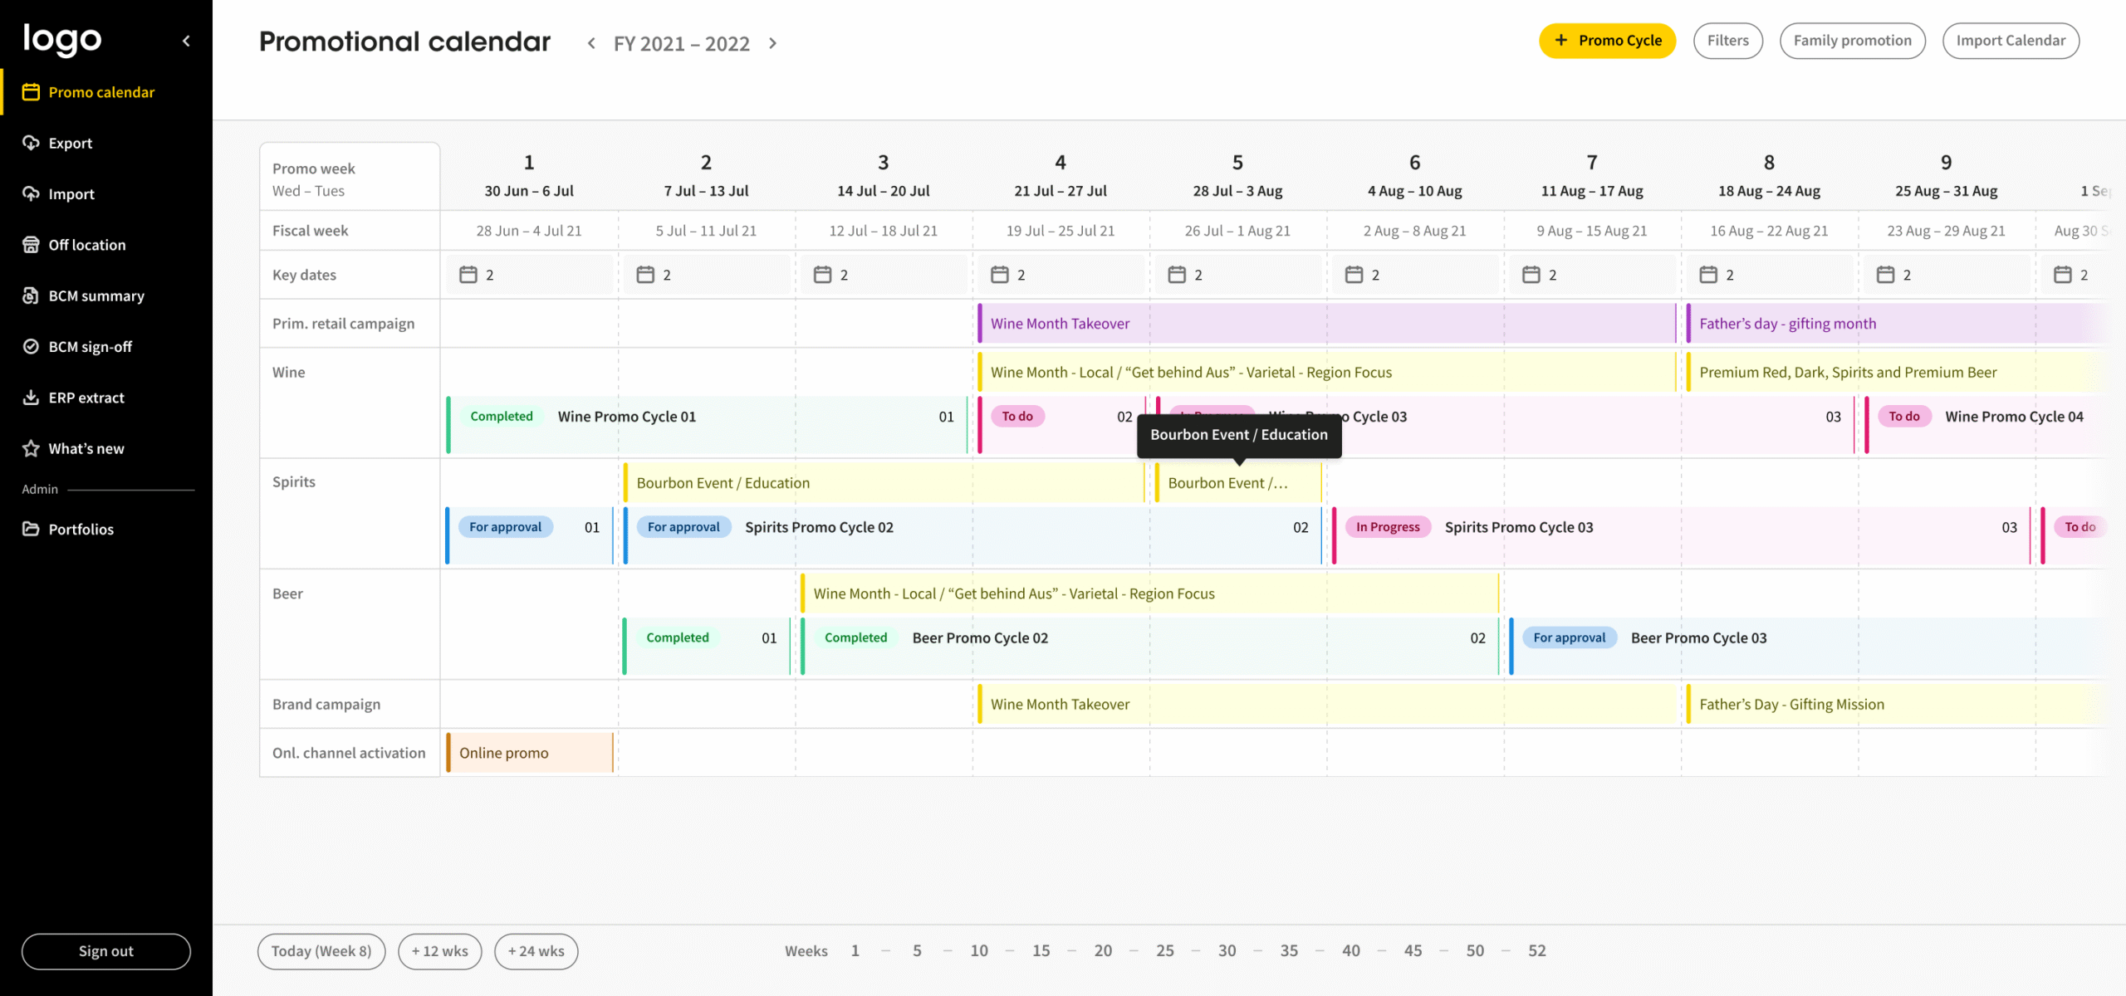2126x996 pixels.
Task: Click the What's new star icon
Action: tap(31, 448)
